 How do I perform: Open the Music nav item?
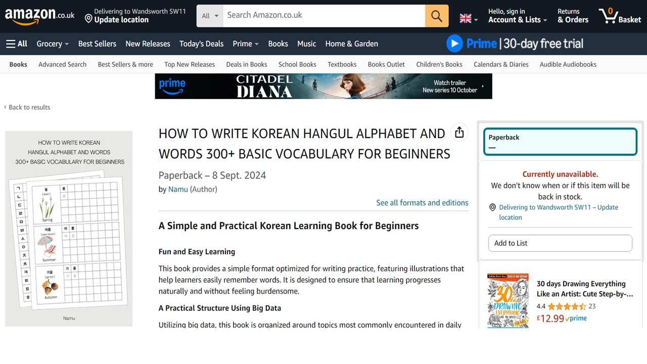306,44
